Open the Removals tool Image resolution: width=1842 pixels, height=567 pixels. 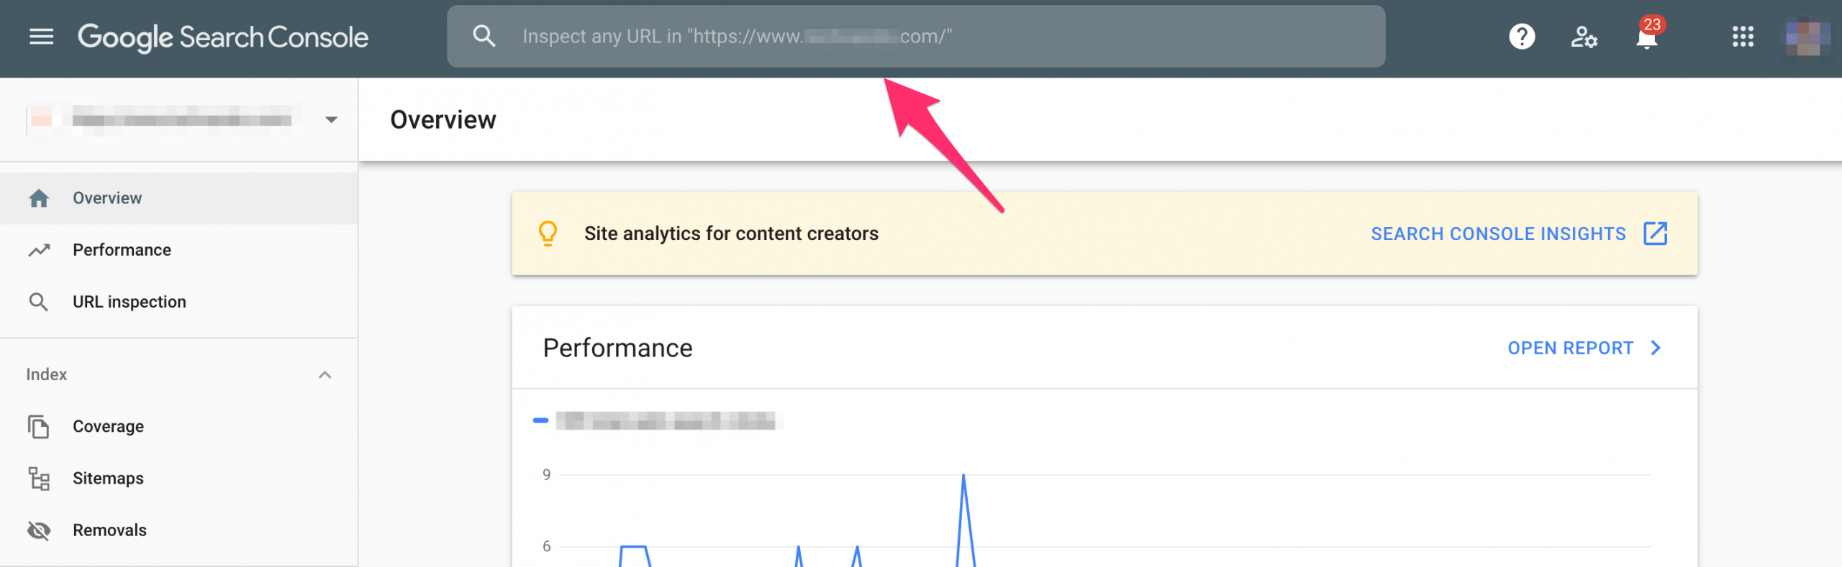[109, 530]
